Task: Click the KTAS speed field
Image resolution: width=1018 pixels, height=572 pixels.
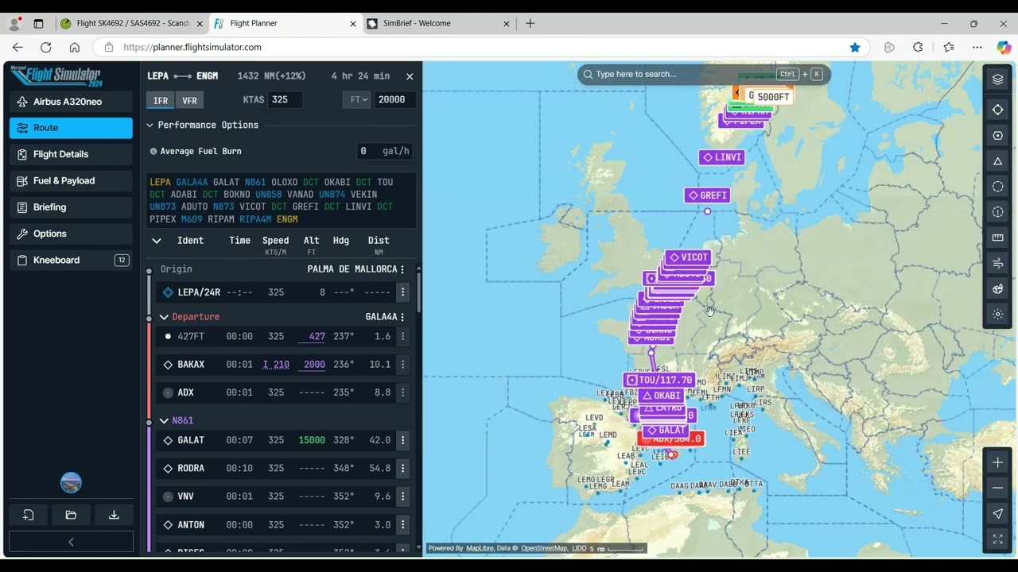Action: 286,100
